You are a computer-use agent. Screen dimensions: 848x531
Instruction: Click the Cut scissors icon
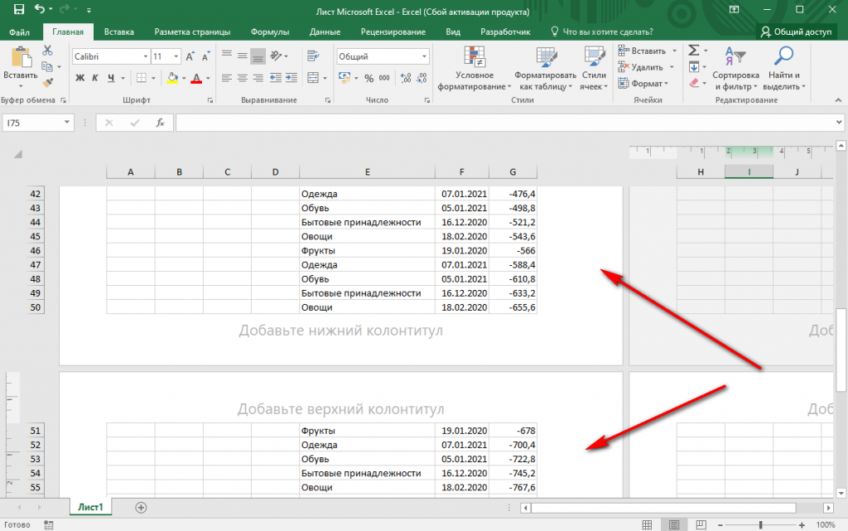(47, 51)
